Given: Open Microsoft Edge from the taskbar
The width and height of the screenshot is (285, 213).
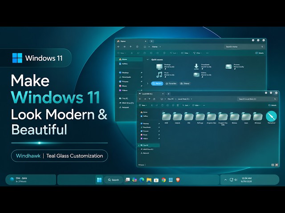Looking at the screenshot, I should coord(142,180).
